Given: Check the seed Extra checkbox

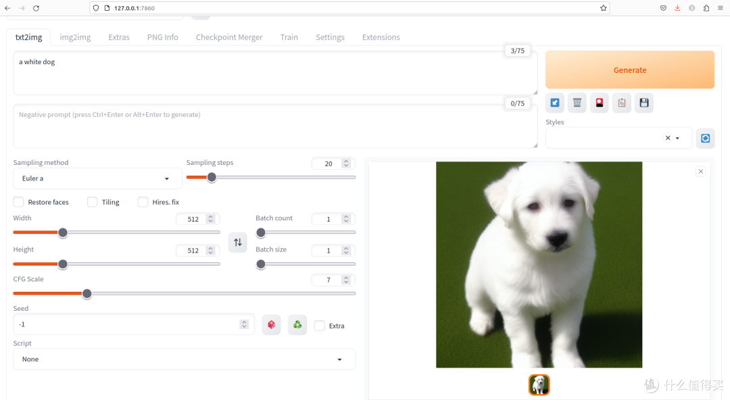Looking at the screenshot, I should click(319, 326).
